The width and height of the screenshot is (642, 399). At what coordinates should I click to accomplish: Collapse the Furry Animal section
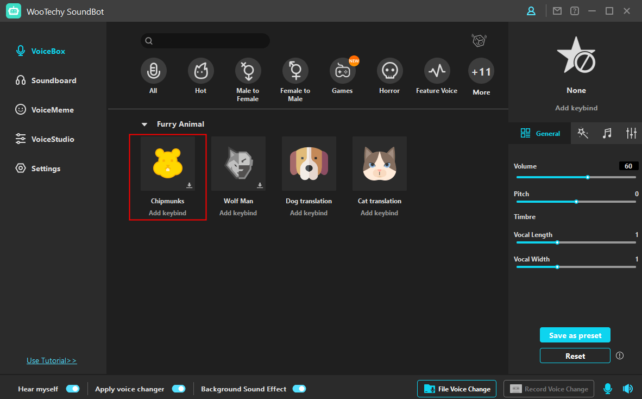tap(144, 124)
